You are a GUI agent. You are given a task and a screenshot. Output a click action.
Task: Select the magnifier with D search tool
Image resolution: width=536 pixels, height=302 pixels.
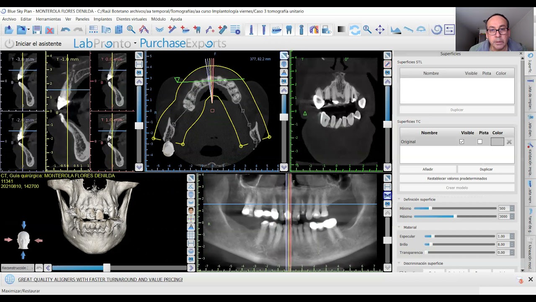[x=131, y=30]
